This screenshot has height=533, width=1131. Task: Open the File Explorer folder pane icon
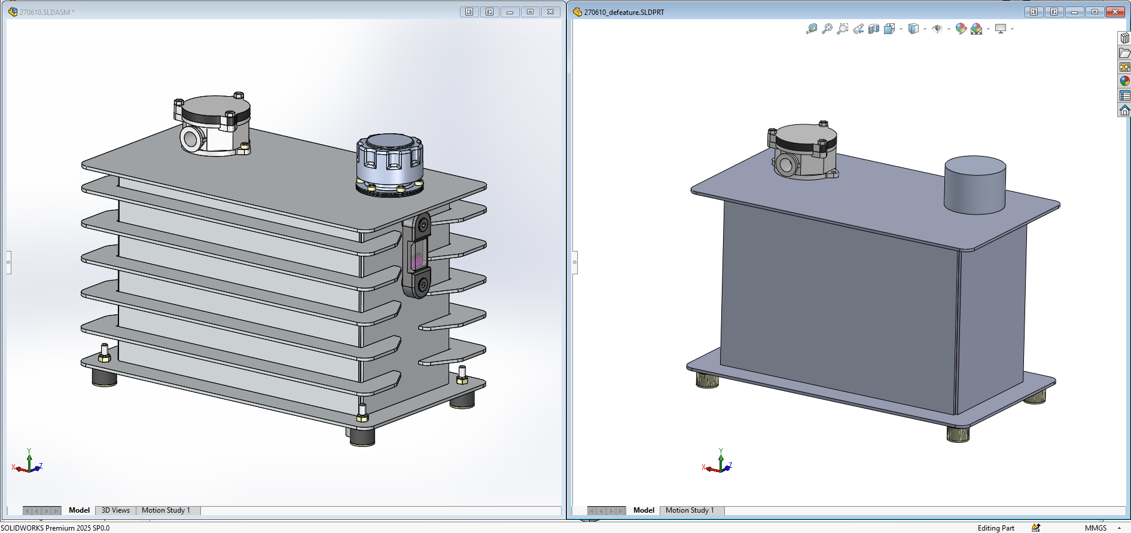click(1124, 53)
